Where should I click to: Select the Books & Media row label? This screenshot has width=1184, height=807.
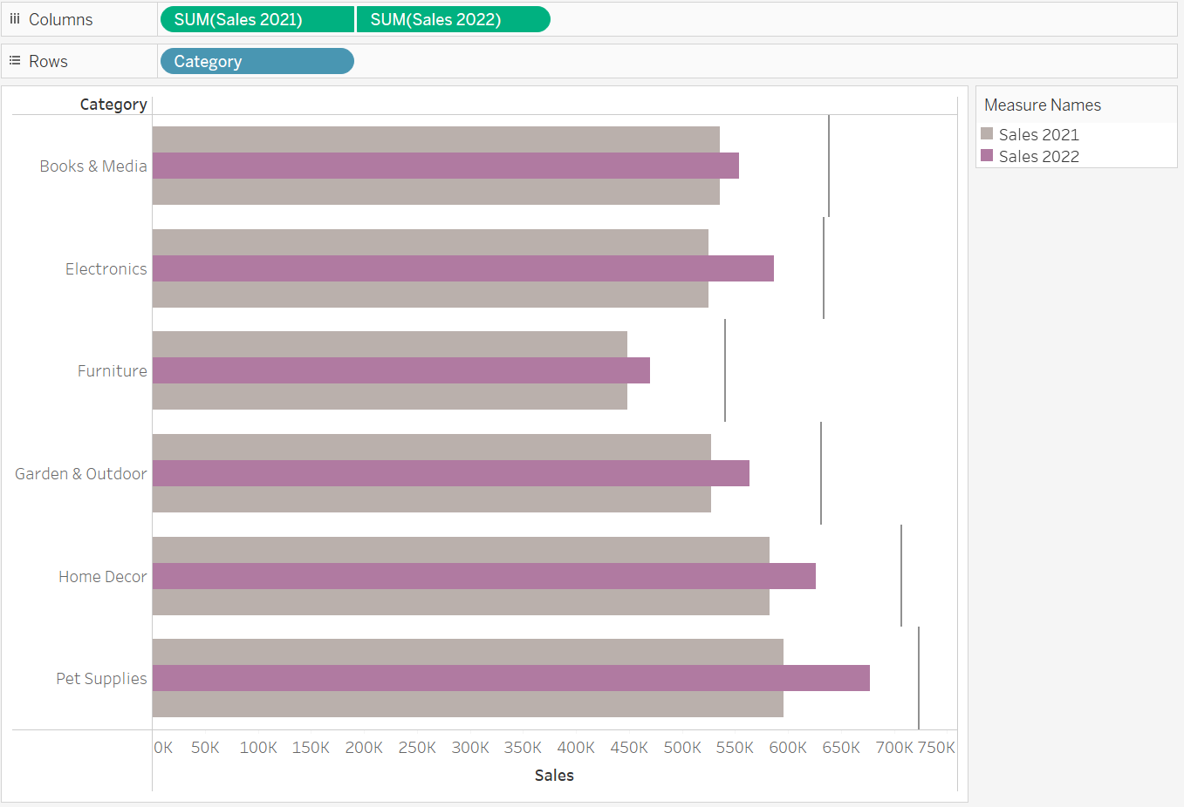(93, 166)
